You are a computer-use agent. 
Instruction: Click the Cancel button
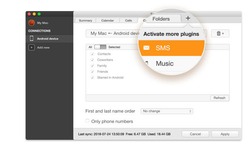(x=195, y=134)
